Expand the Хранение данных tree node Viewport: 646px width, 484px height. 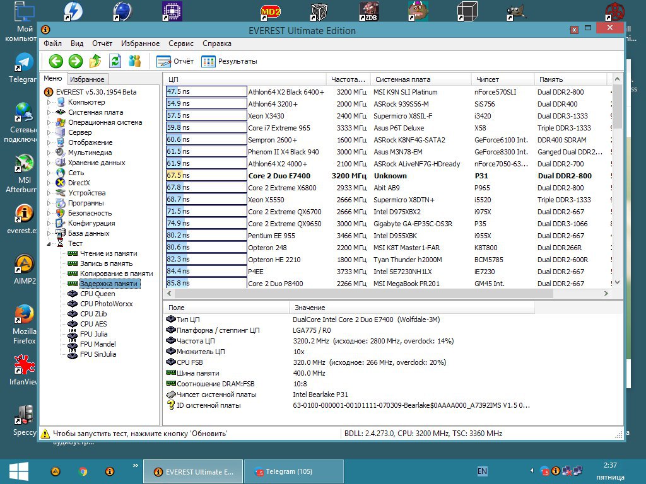49,163
